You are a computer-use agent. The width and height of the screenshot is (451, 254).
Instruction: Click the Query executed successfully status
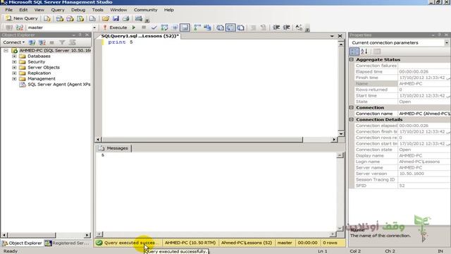coord(128,243)
